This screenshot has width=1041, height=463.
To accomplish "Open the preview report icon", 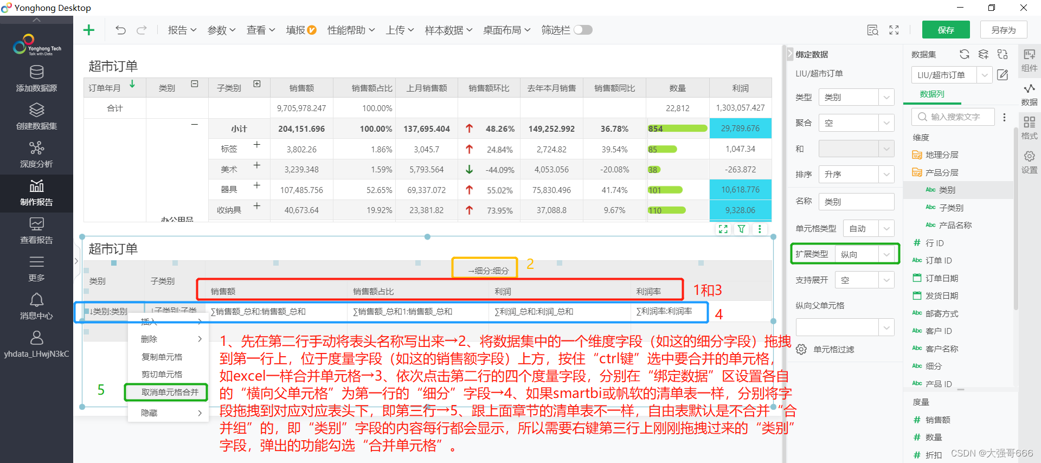I will 872,30.
